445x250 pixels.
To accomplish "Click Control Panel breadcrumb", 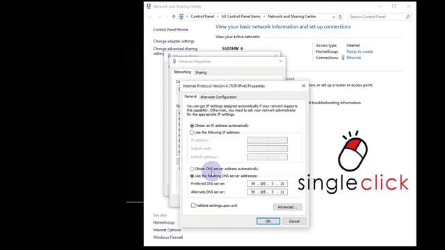I will tap(202, 17).
